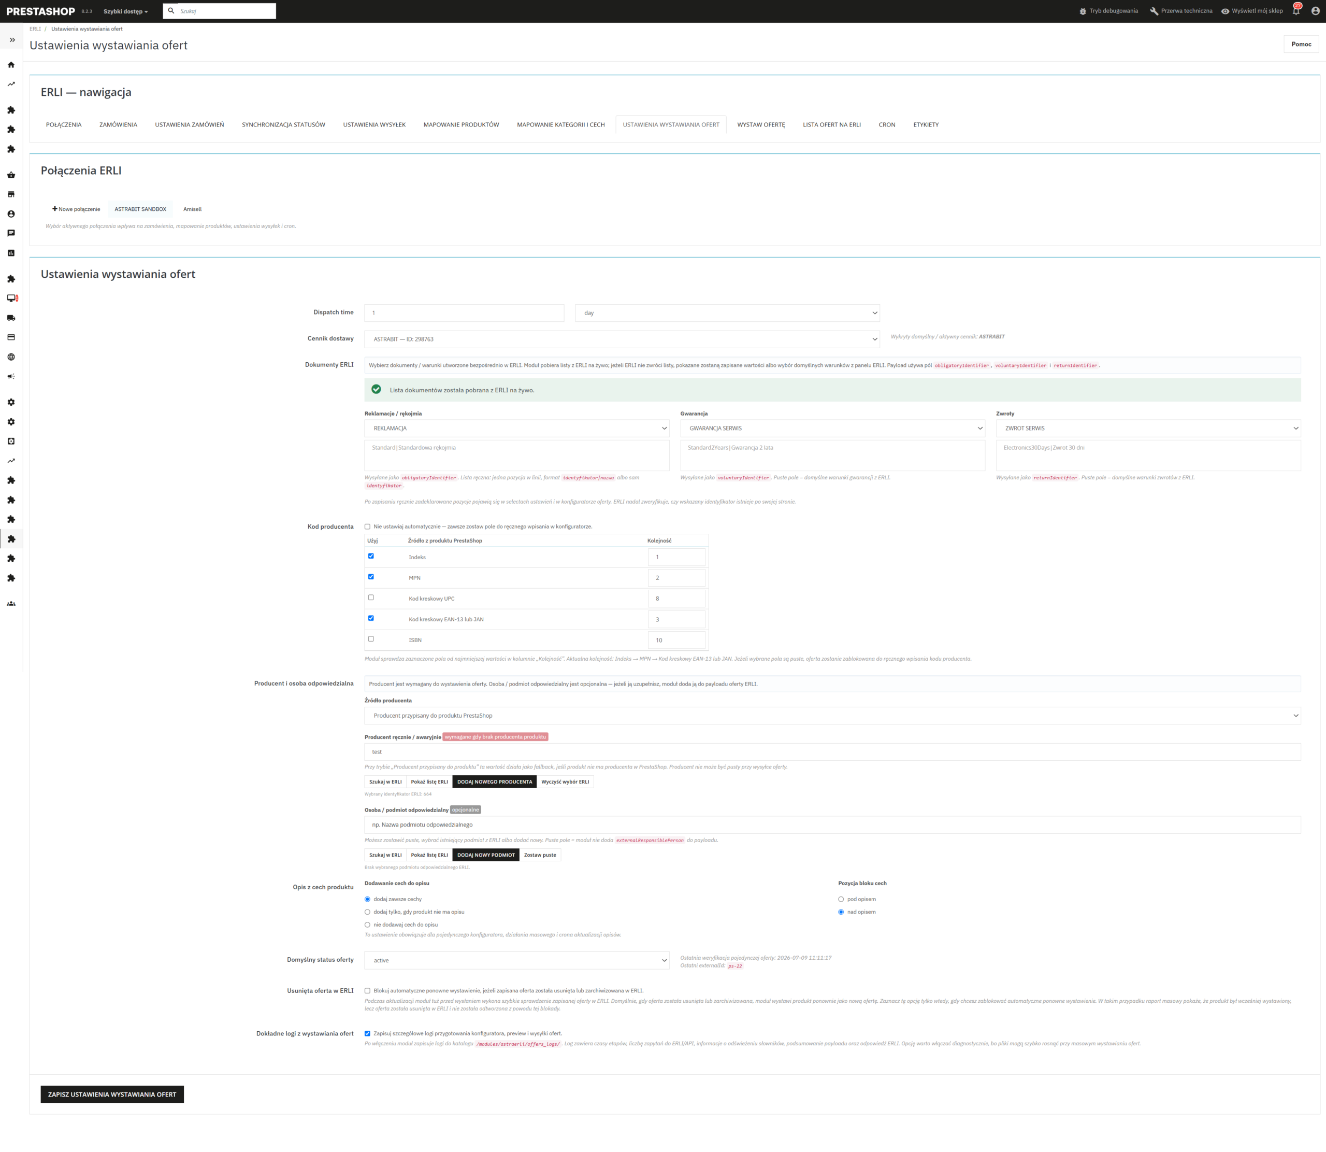Open the Gwarancja dropdown
The image size is (1326, 1152).
(x=832, y=428)
